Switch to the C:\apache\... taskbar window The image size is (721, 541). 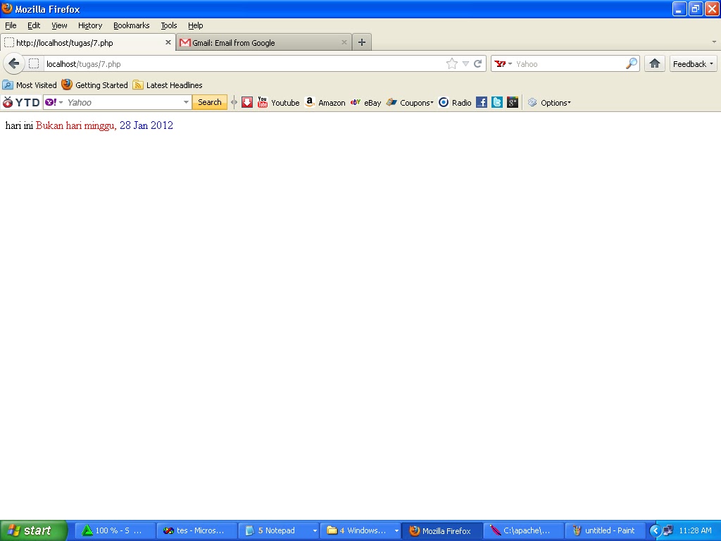coord(523,531)
